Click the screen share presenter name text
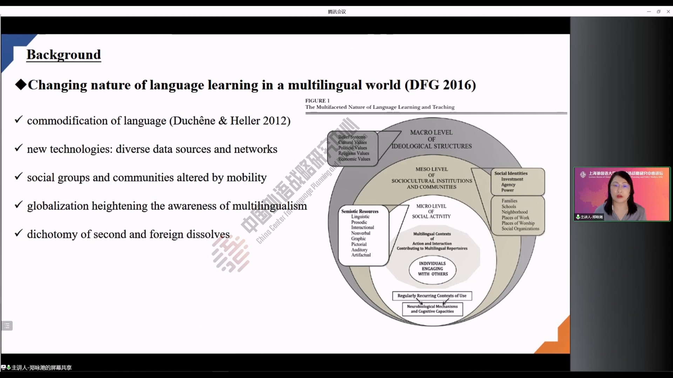Viewport: 673px width, 378px height. pyautogui.click(x=41, y=367)
